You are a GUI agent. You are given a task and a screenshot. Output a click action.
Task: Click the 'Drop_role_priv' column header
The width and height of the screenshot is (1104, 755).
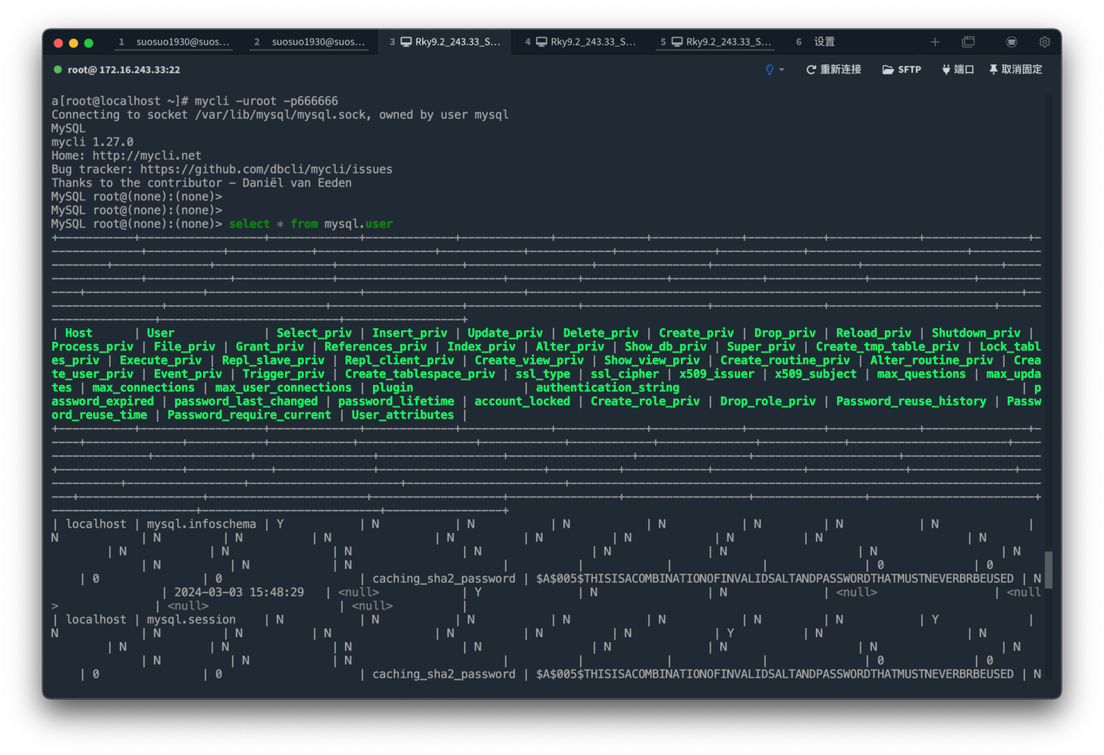click(768, 401)
